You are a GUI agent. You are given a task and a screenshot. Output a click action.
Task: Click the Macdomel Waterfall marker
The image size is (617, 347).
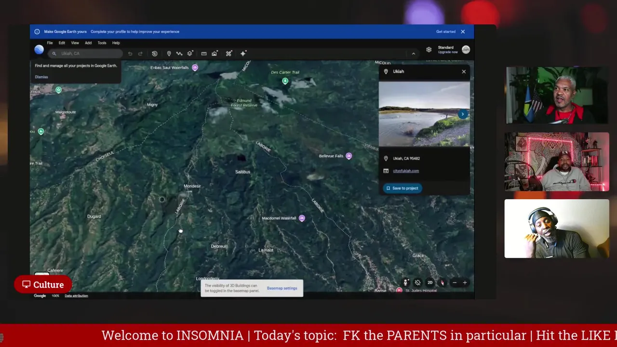302,218
